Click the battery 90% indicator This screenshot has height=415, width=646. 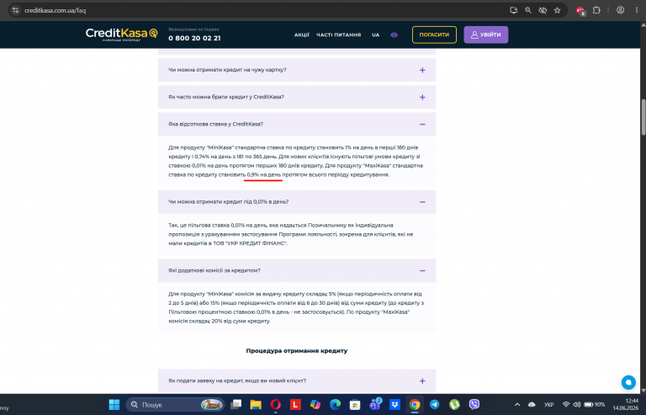pos(595,405)
